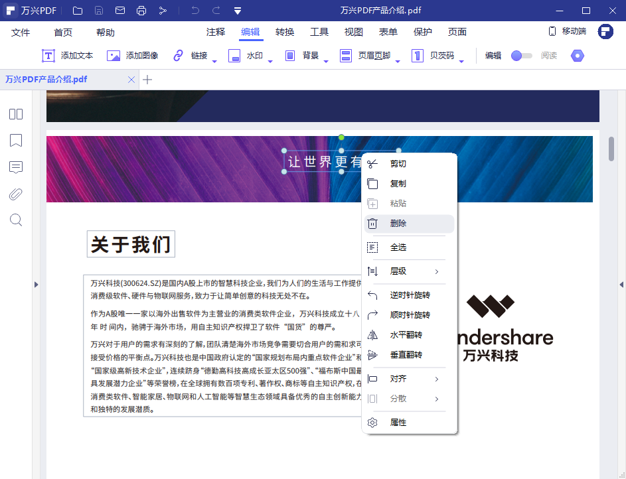
Task: Open the attachments panel in sidebar
Action: click(x=15, y=194)
